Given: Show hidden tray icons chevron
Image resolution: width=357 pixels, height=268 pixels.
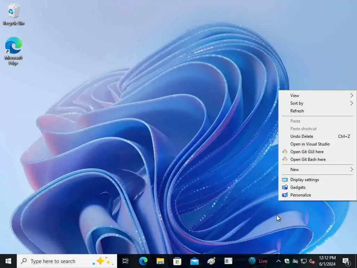Looking at the screenshot, I should point(278,261).
